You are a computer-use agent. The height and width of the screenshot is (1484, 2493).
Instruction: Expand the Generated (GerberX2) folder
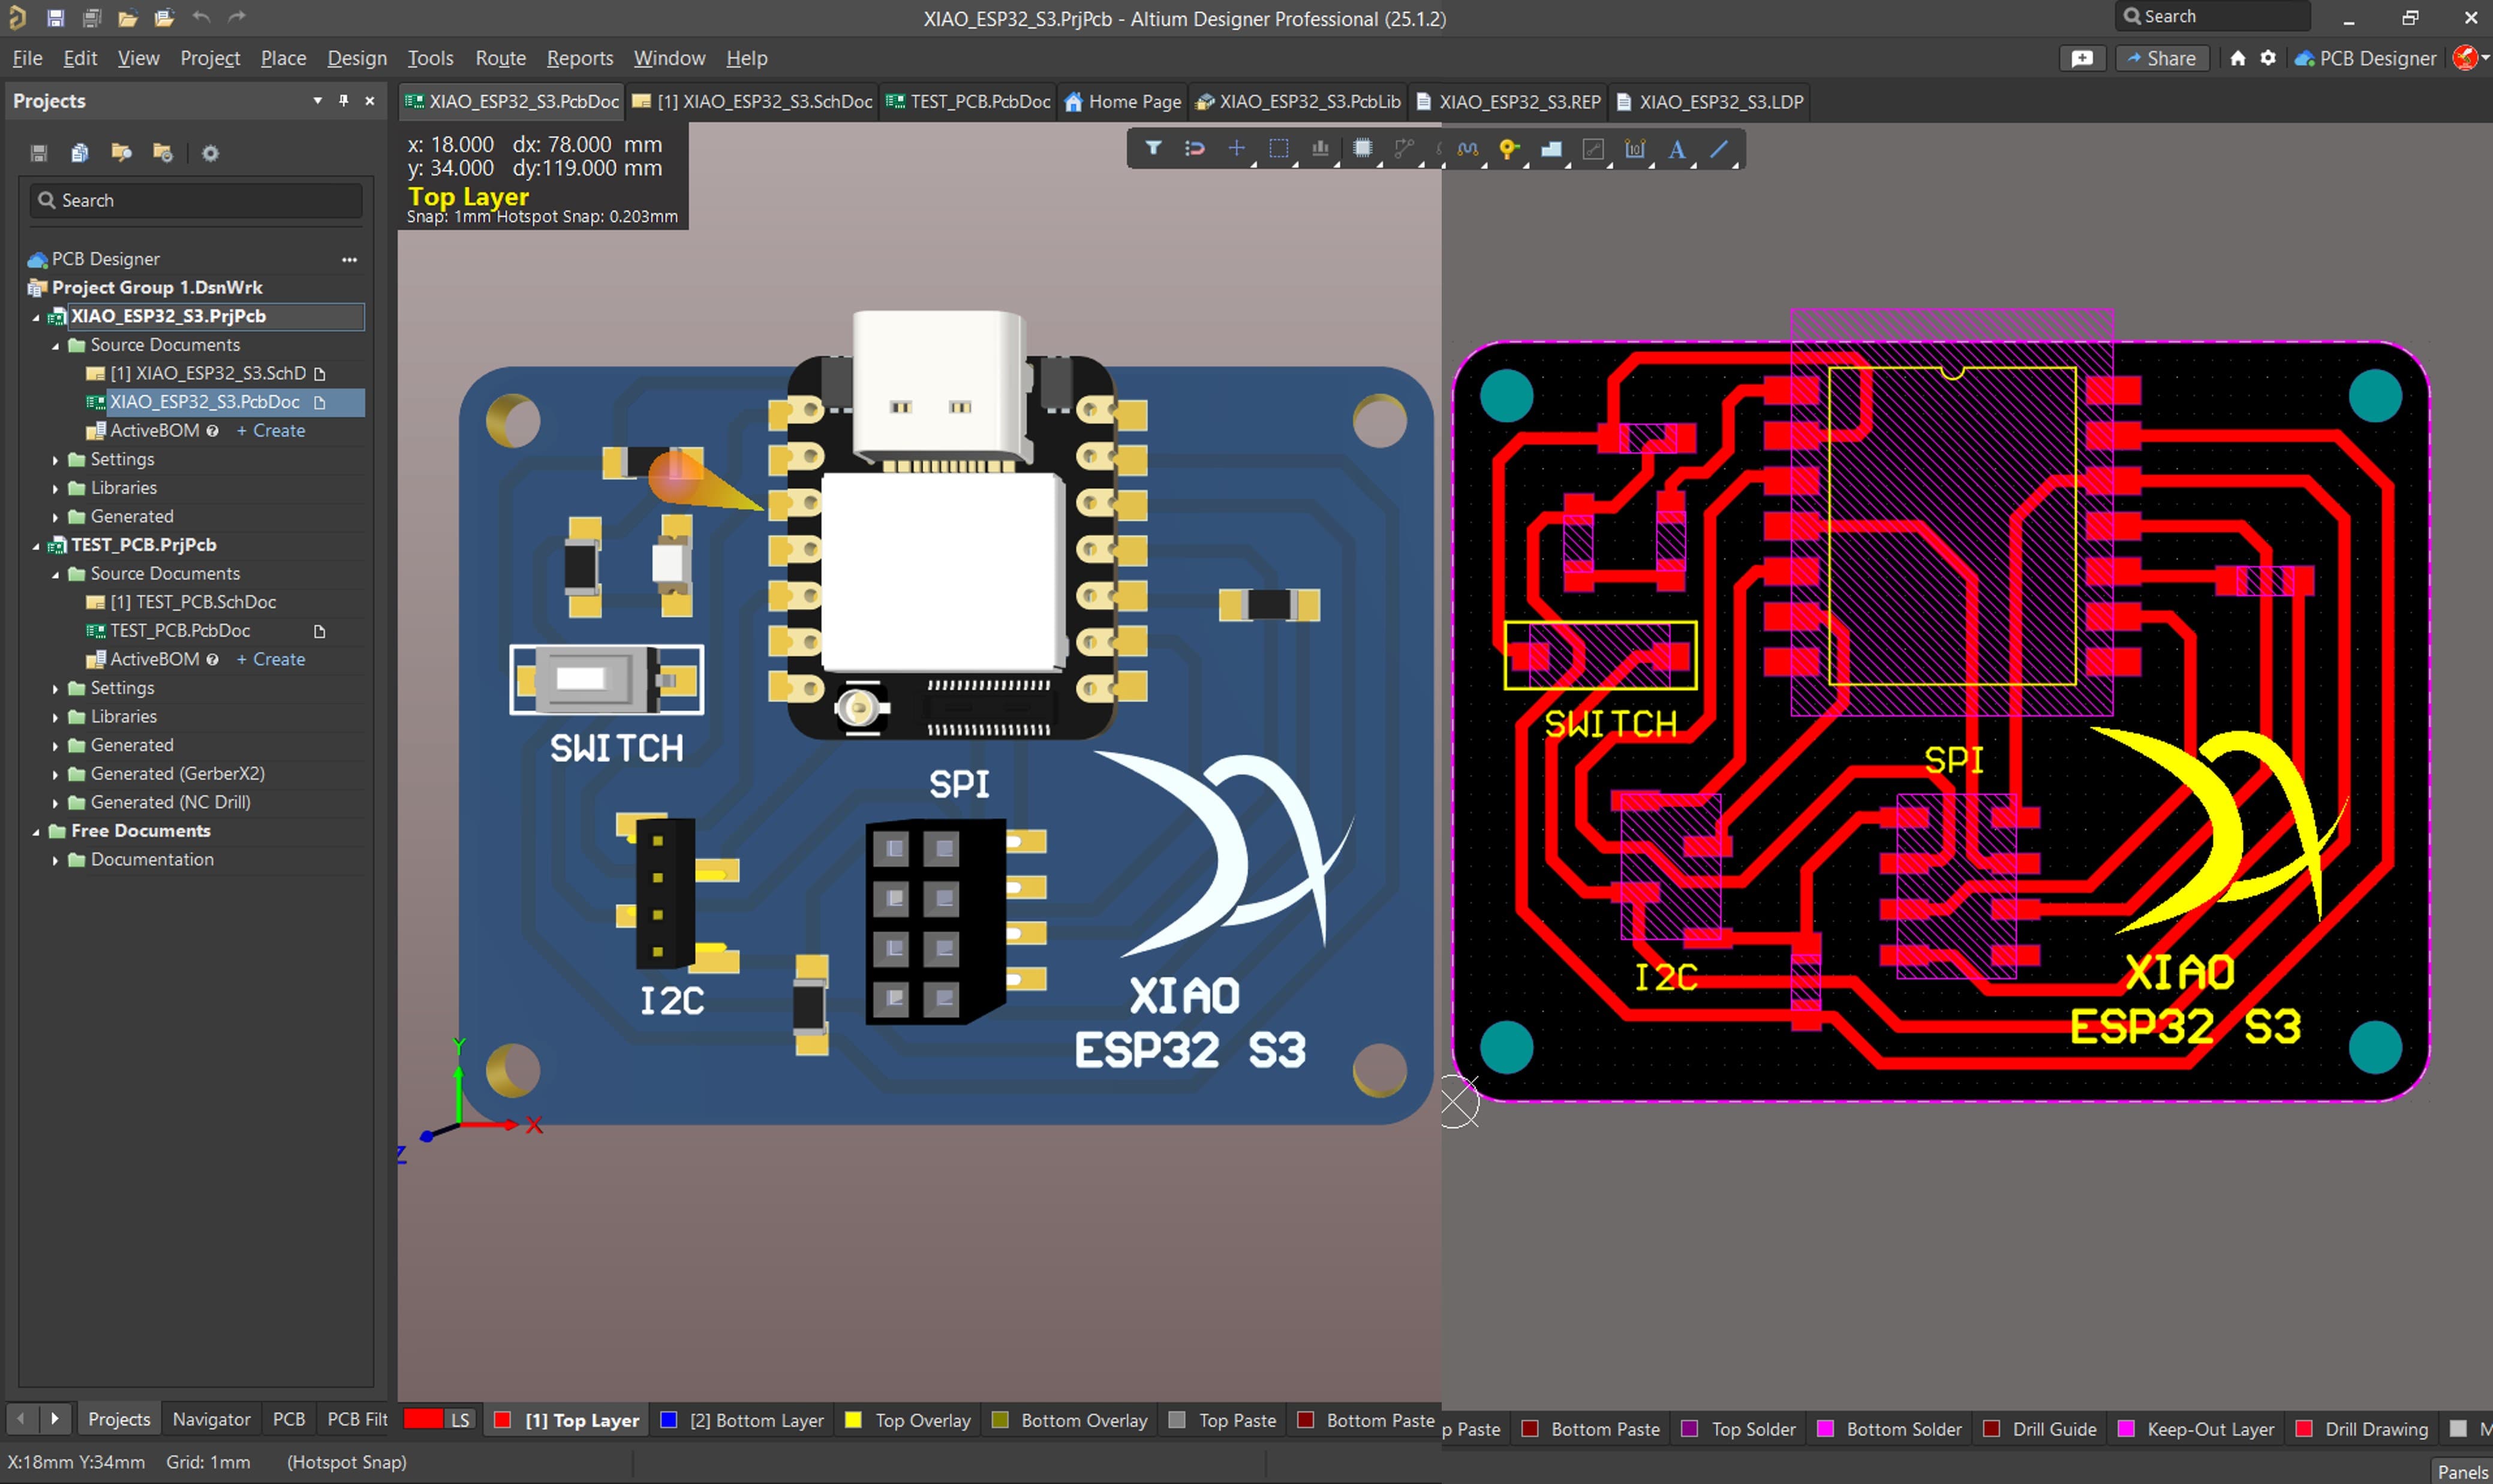[55, 774]
